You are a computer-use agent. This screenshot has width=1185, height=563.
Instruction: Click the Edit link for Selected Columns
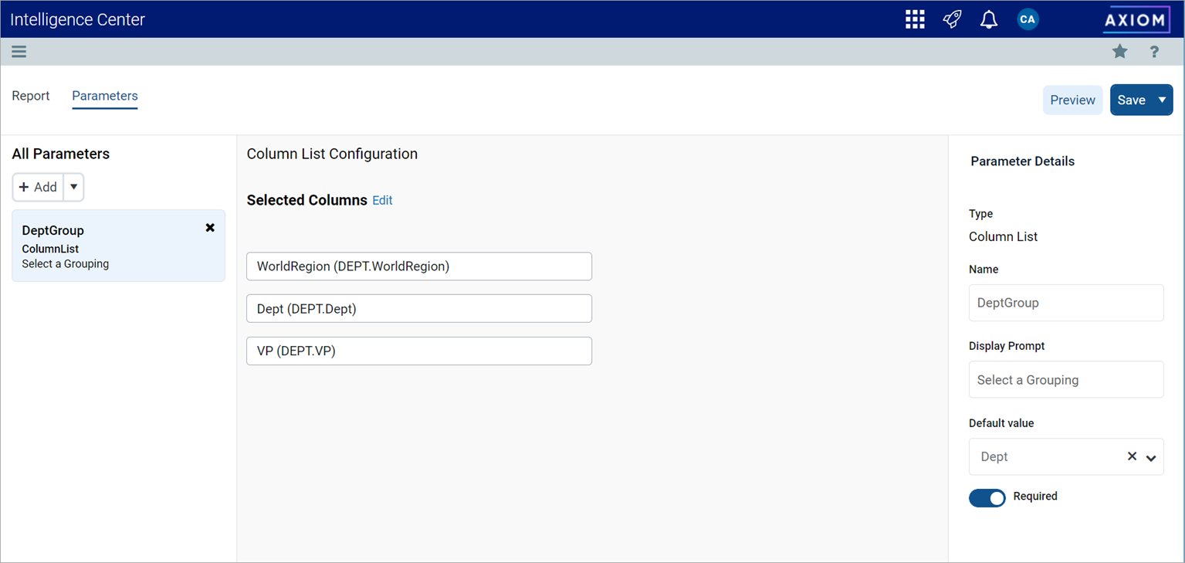click(382, 200)
